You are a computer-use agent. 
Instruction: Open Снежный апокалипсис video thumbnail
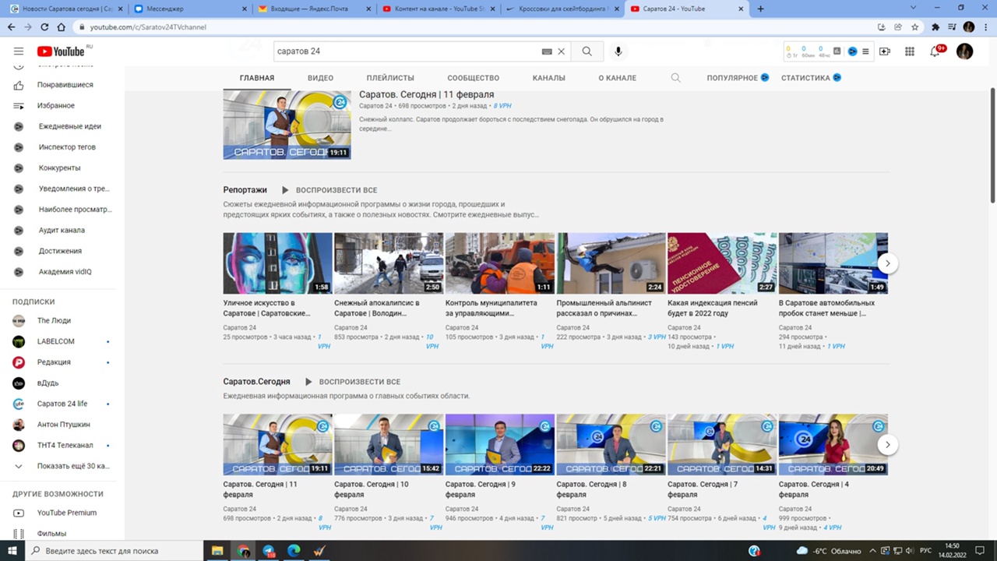point(389,263)
